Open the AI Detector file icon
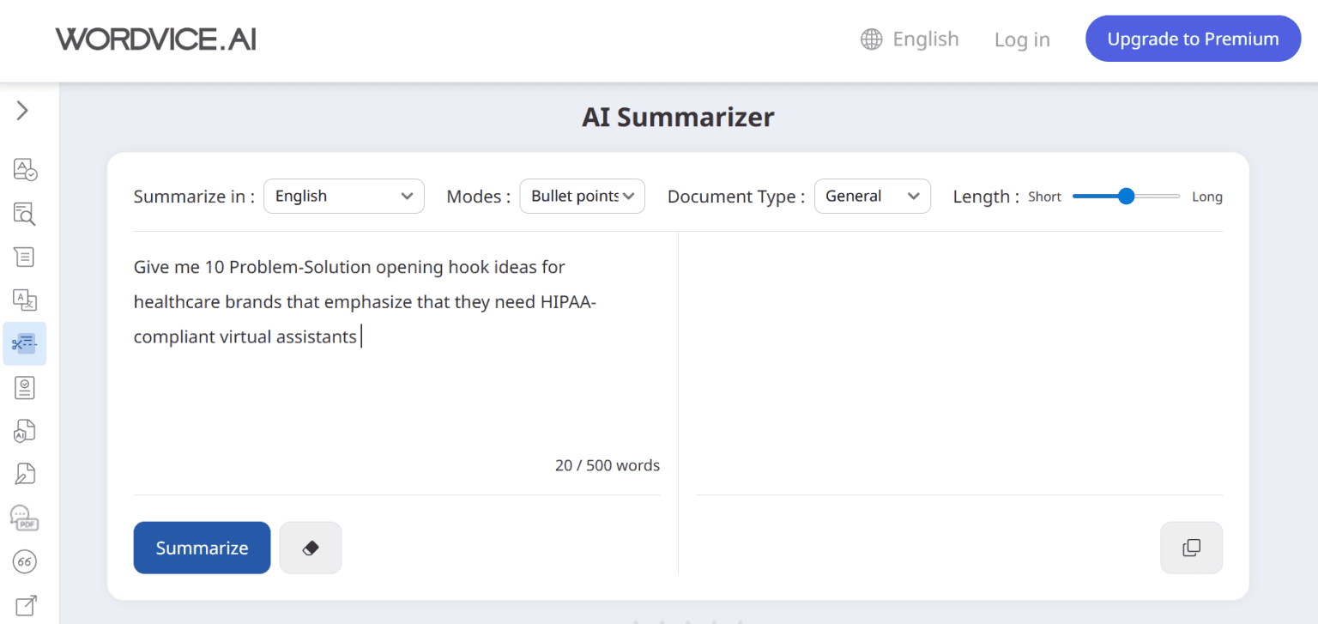1318x624 pixels. [x=25, y=431]
